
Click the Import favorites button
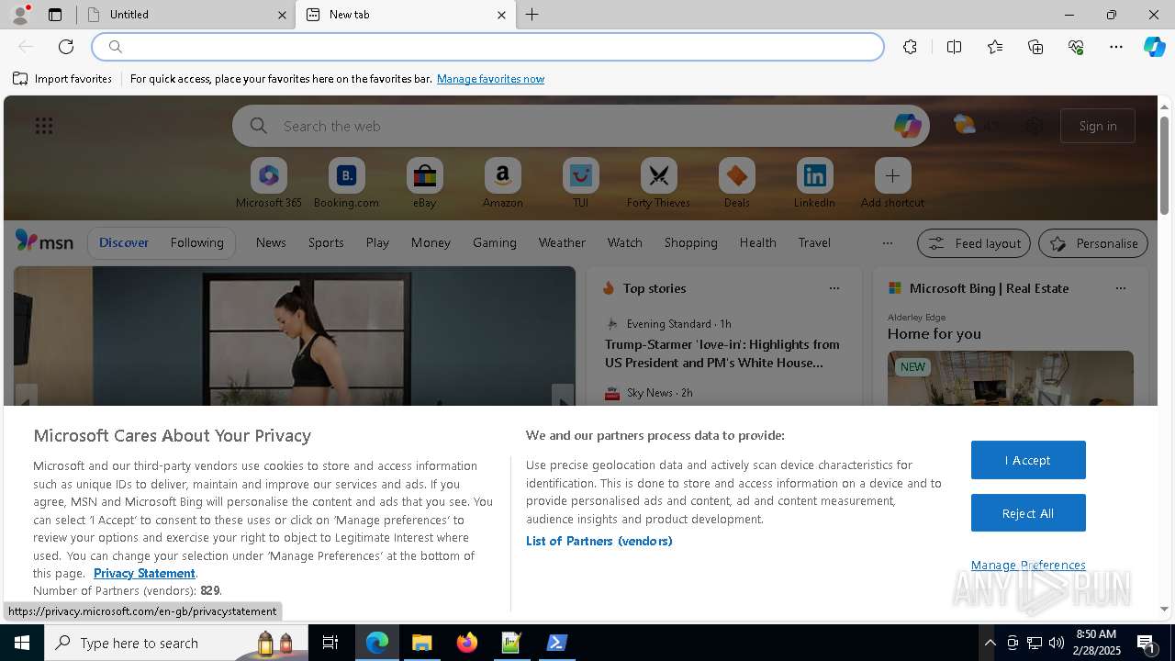62,79
